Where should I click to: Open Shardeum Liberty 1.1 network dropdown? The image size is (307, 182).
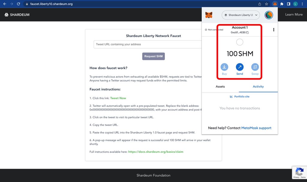click(241, 15)
